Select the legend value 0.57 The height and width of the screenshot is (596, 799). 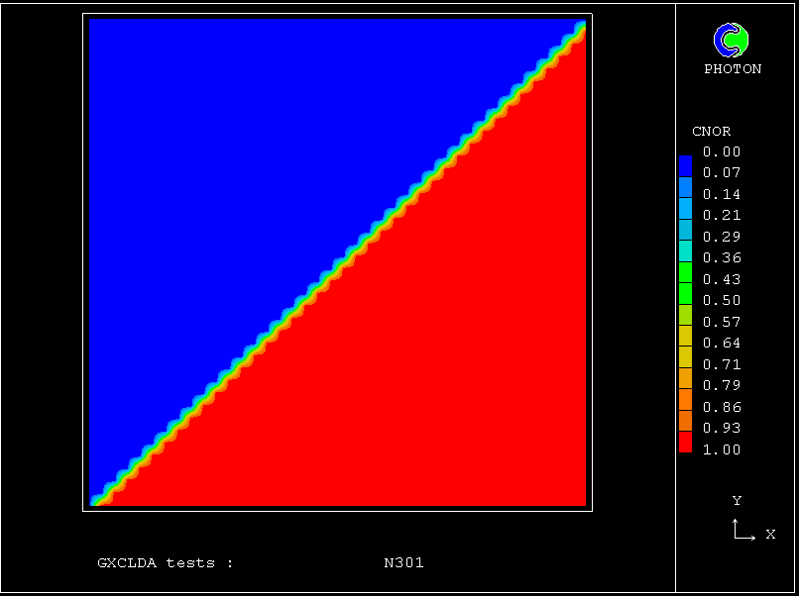tap(722, 322)
